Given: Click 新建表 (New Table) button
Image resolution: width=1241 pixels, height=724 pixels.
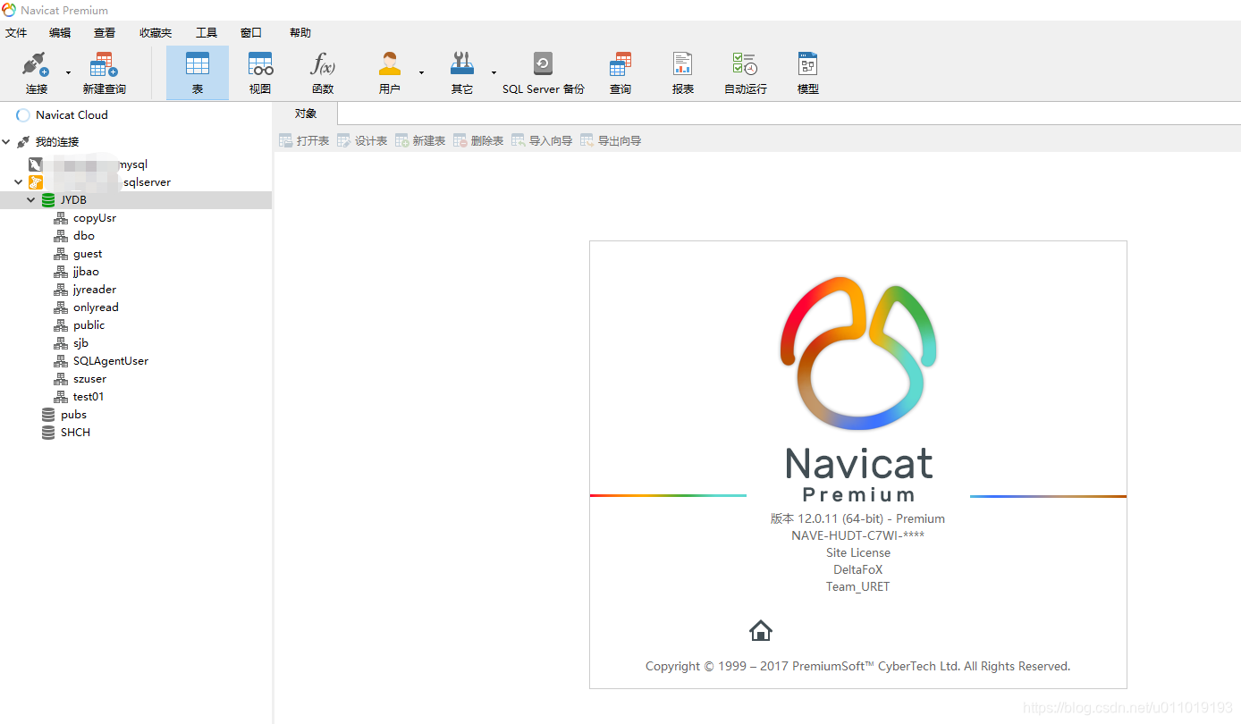Looking at the screenshot, I should click(x=420, y=140).
